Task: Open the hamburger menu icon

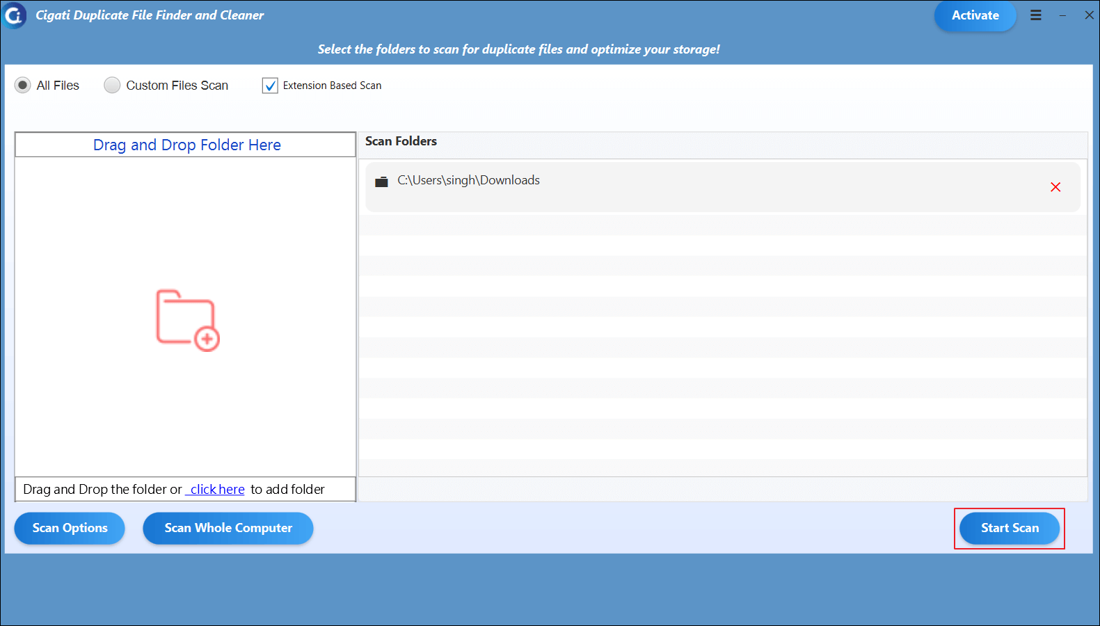Action: click(x=1036, y=15)
